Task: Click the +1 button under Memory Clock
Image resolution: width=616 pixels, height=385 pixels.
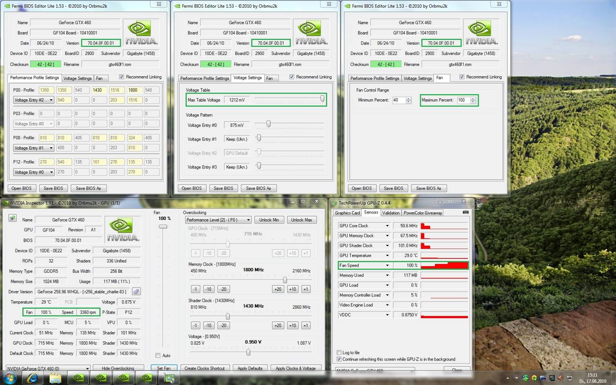Action: (306, 289)
